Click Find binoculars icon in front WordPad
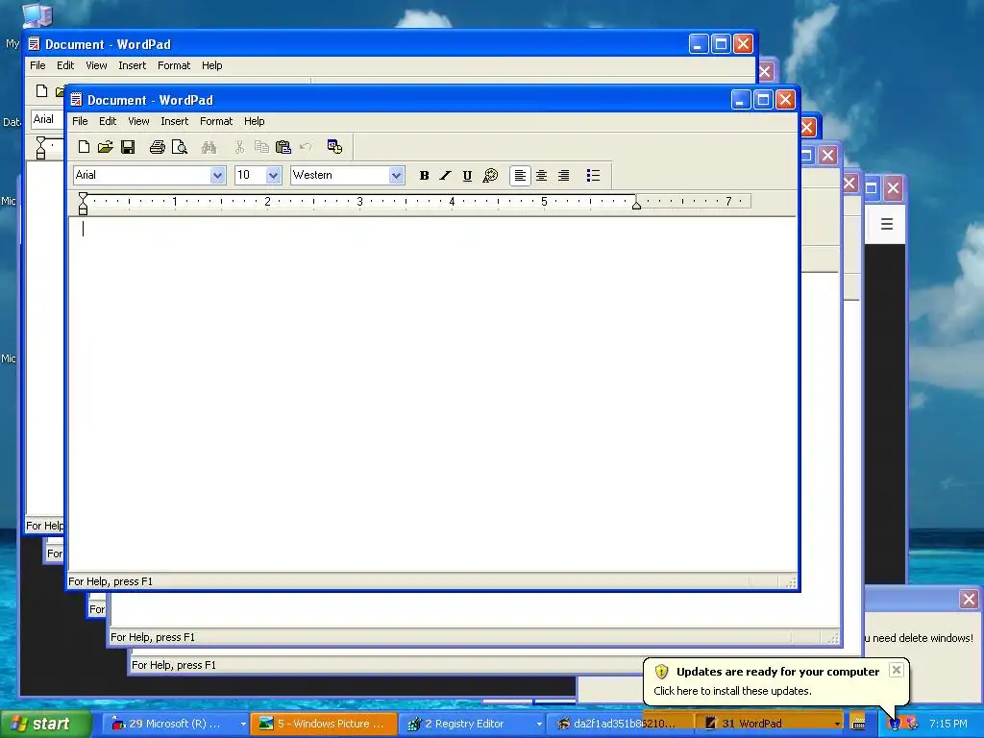 (x=209, y=147)
